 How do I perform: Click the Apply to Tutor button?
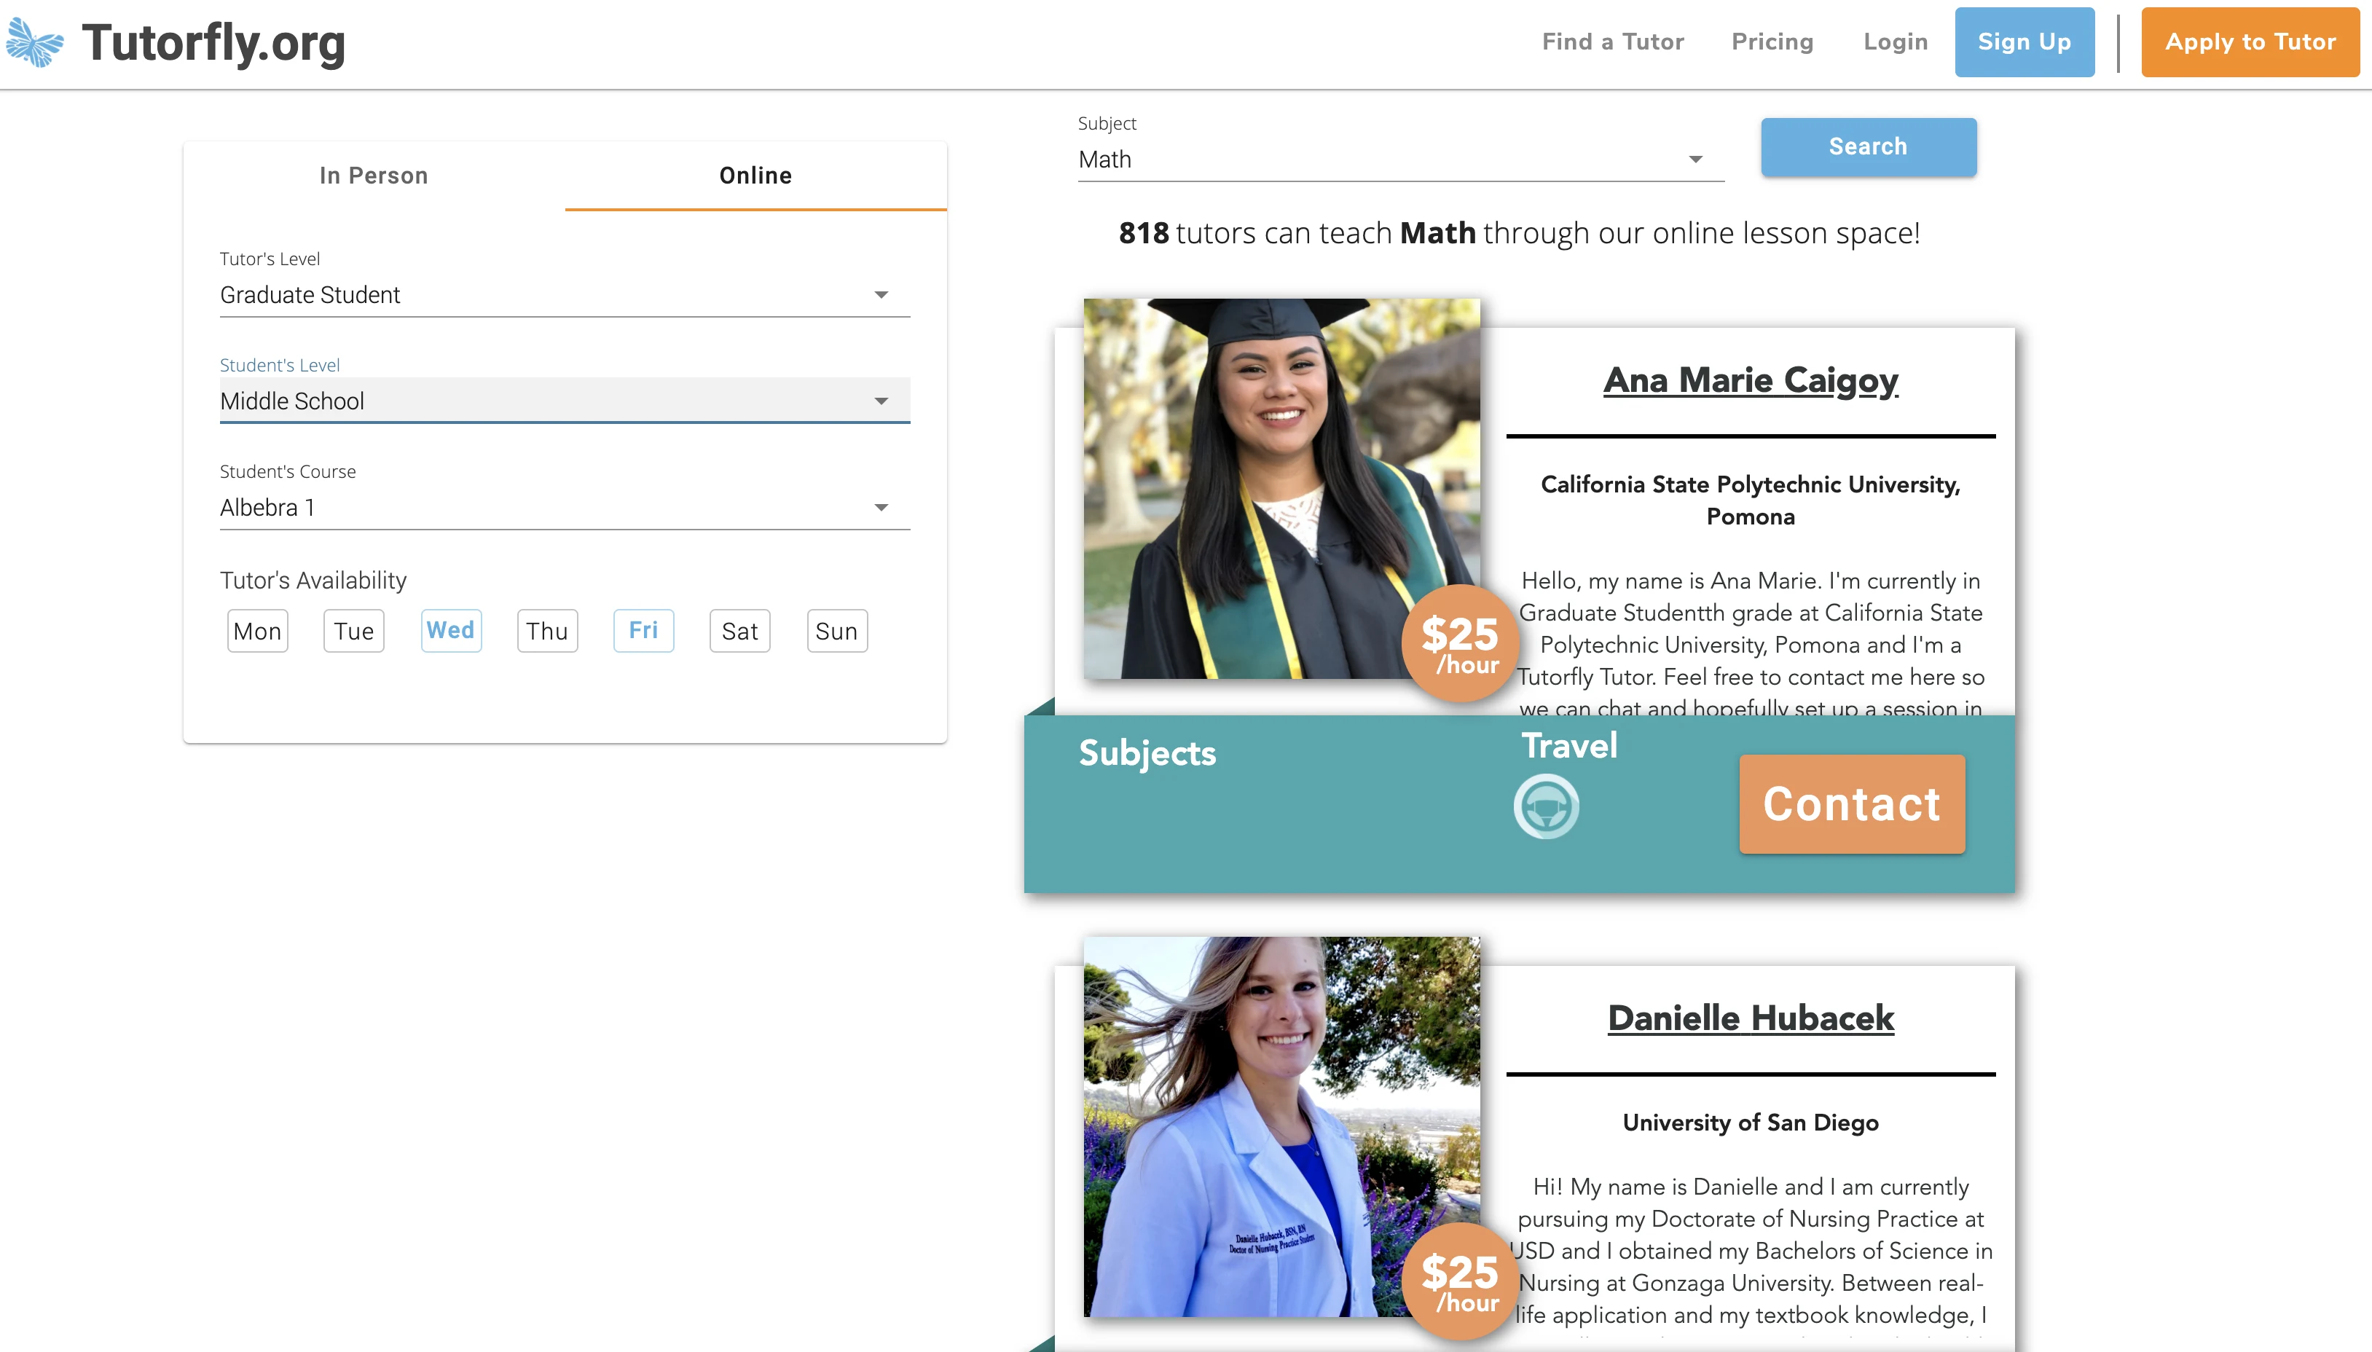(2250, 42)
